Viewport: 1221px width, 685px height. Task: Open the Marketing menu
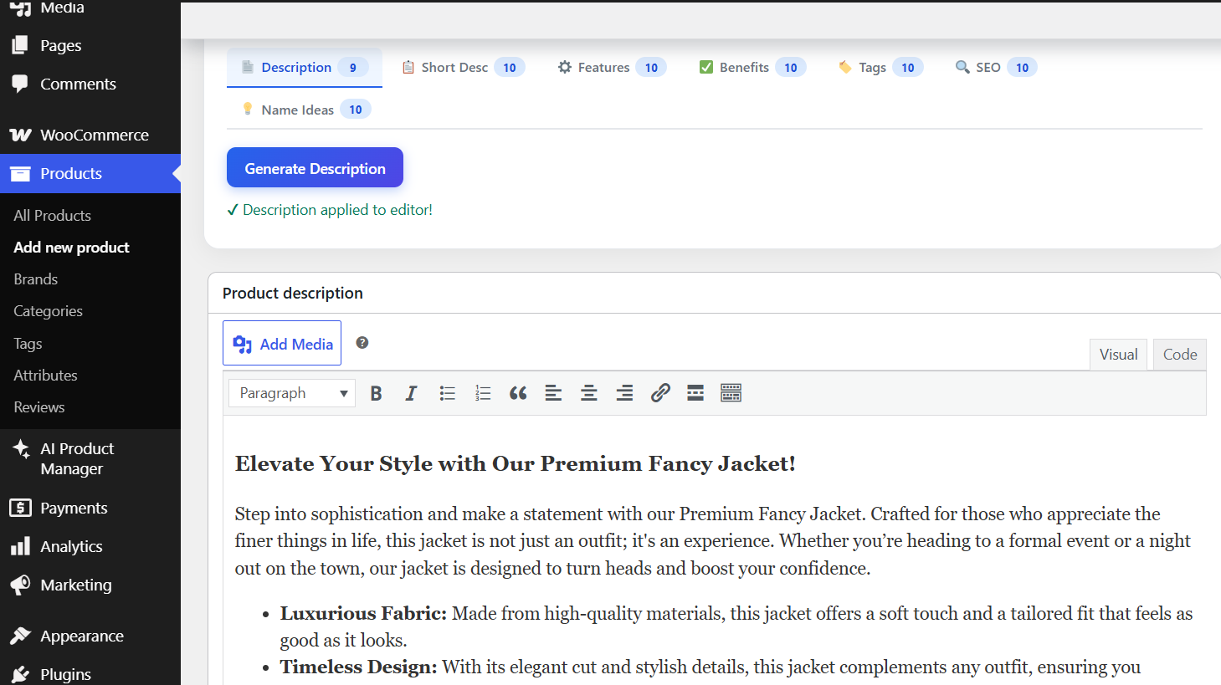point(90,585)
